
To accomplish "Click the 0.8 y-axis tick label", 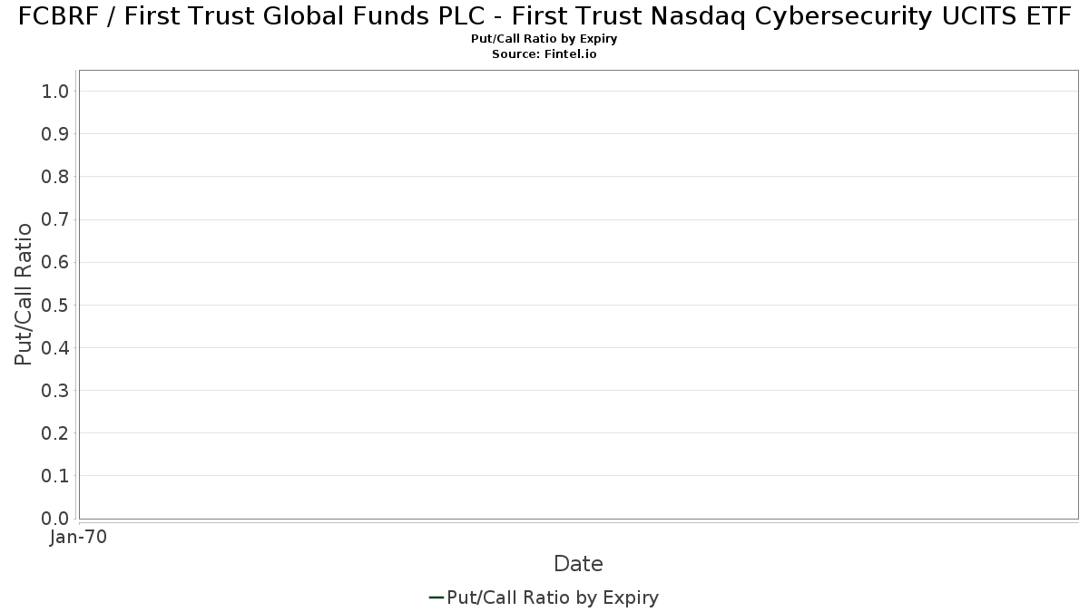I will pos(55,177).
